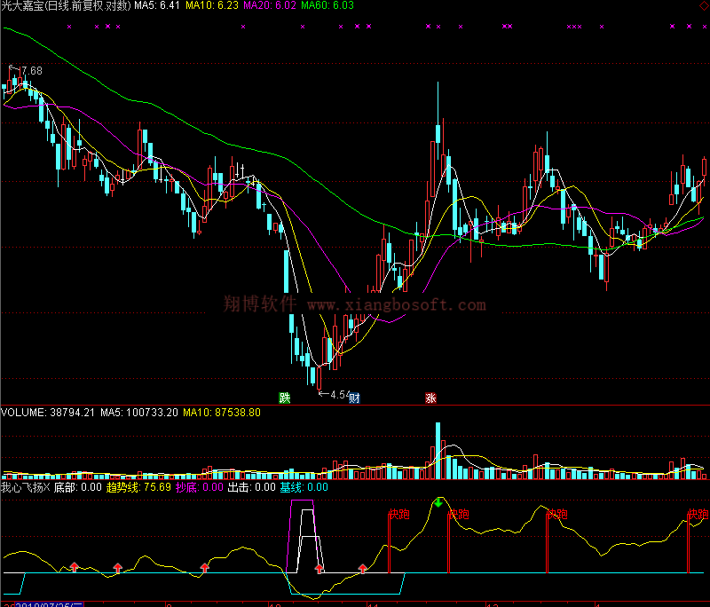Click the blue 财 signal marker
Screen dimensions: 710x607
tap(354, 398)
